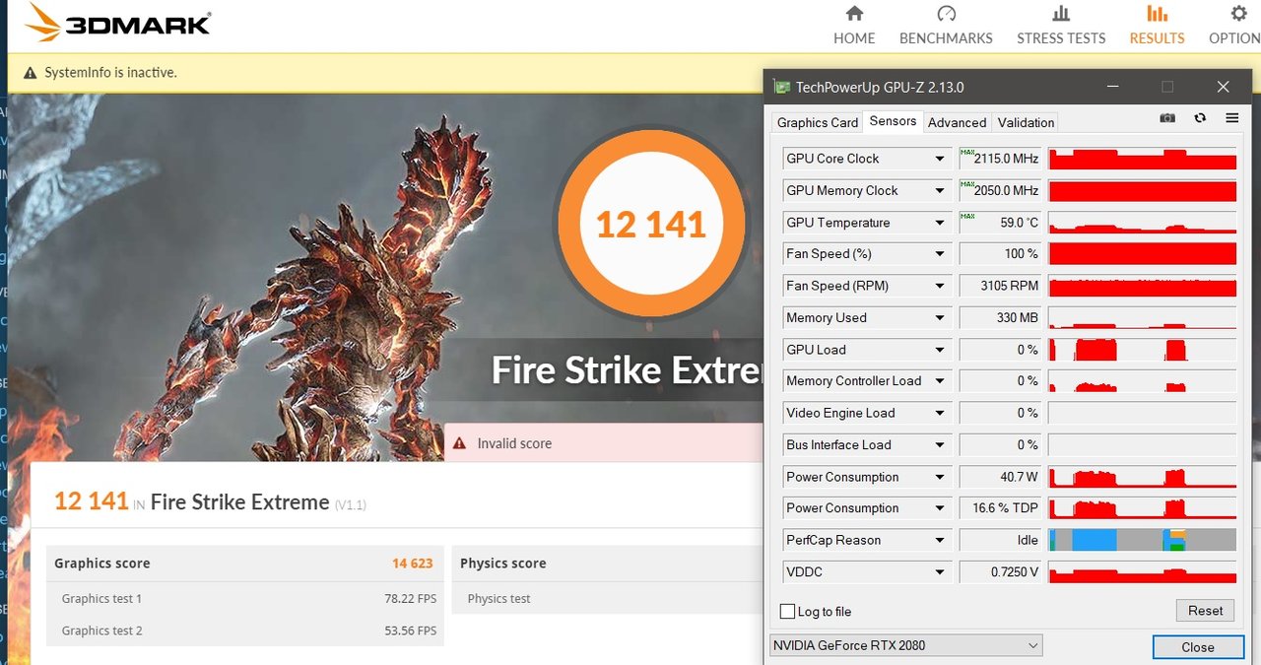Switch to 3DMark Results section
Viewport: 1261px width, 665px height.
(x=1157, y=26)
